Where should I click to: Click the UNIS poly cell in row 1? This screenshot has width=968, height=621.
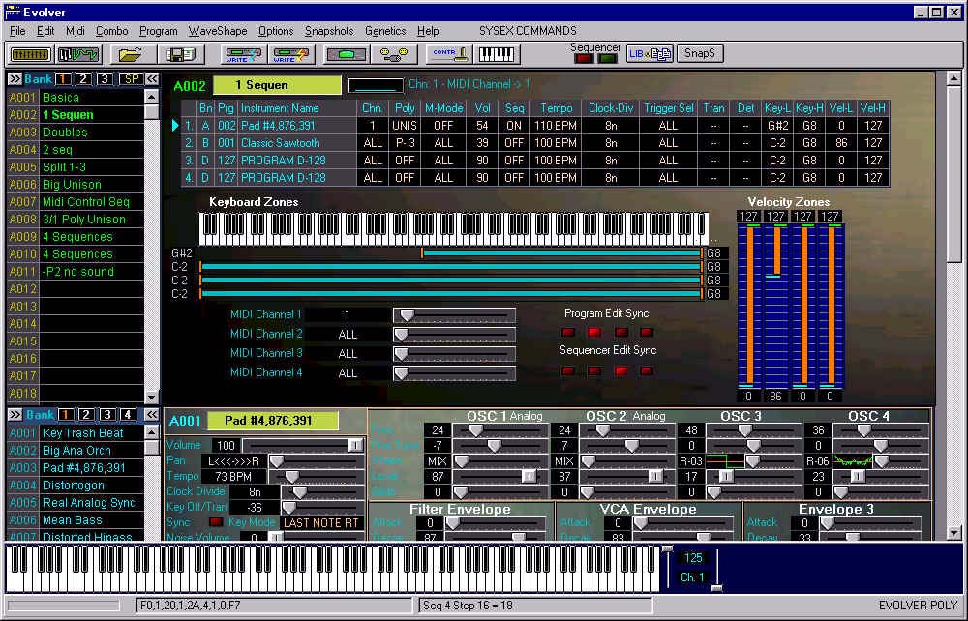405,126
